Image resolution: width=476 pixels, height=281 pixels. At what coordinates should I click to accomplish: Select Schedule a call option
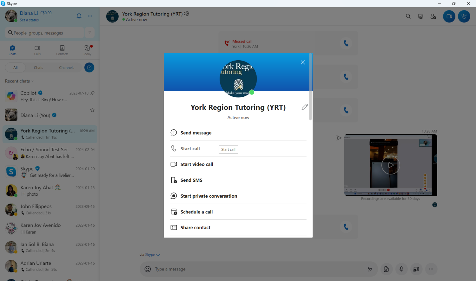[x=238, y=212]
